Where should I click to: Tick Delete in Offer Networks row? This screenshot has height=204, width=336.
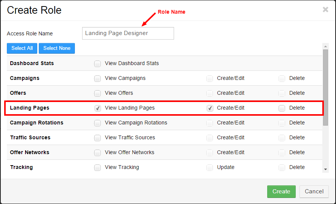[282, 153]
